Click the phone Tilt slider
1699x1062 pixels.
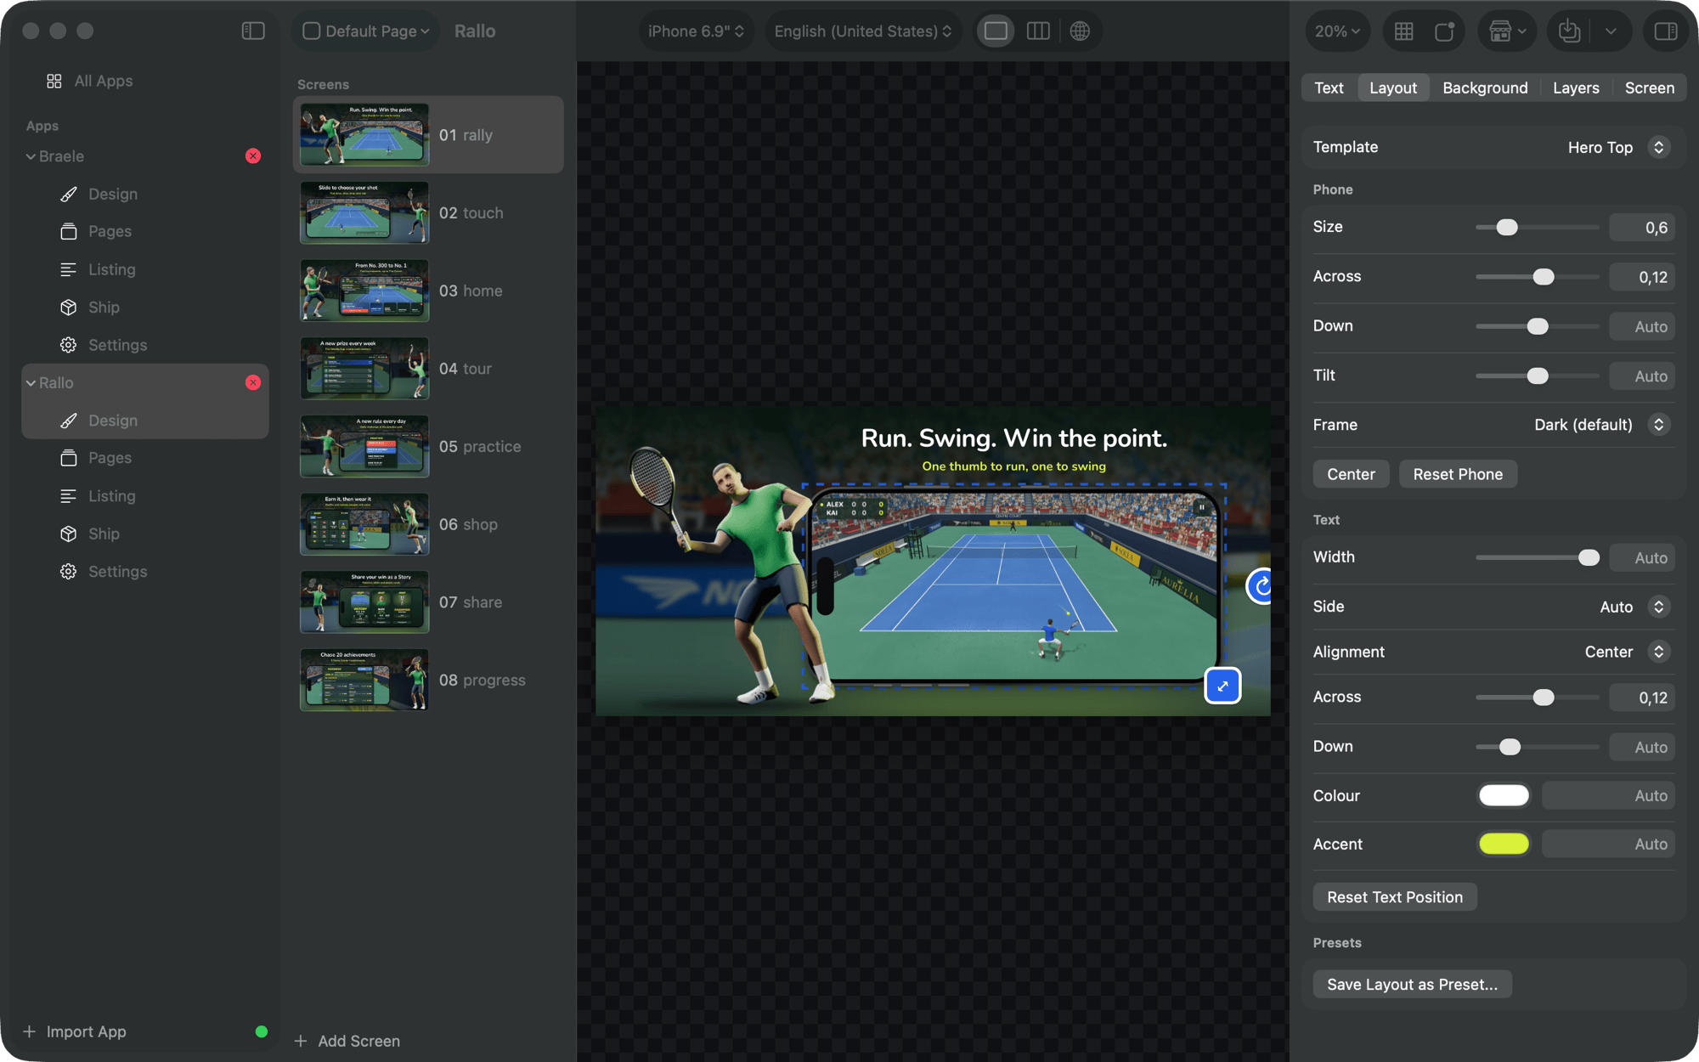coord(1537,376)
